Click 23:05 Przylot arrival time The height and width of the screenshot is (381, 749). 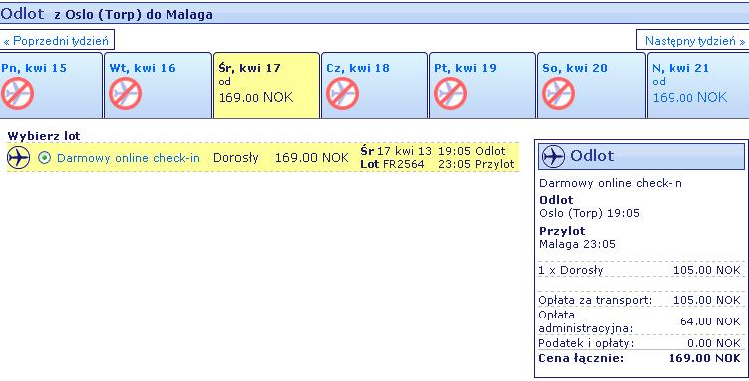pos(476,164)
